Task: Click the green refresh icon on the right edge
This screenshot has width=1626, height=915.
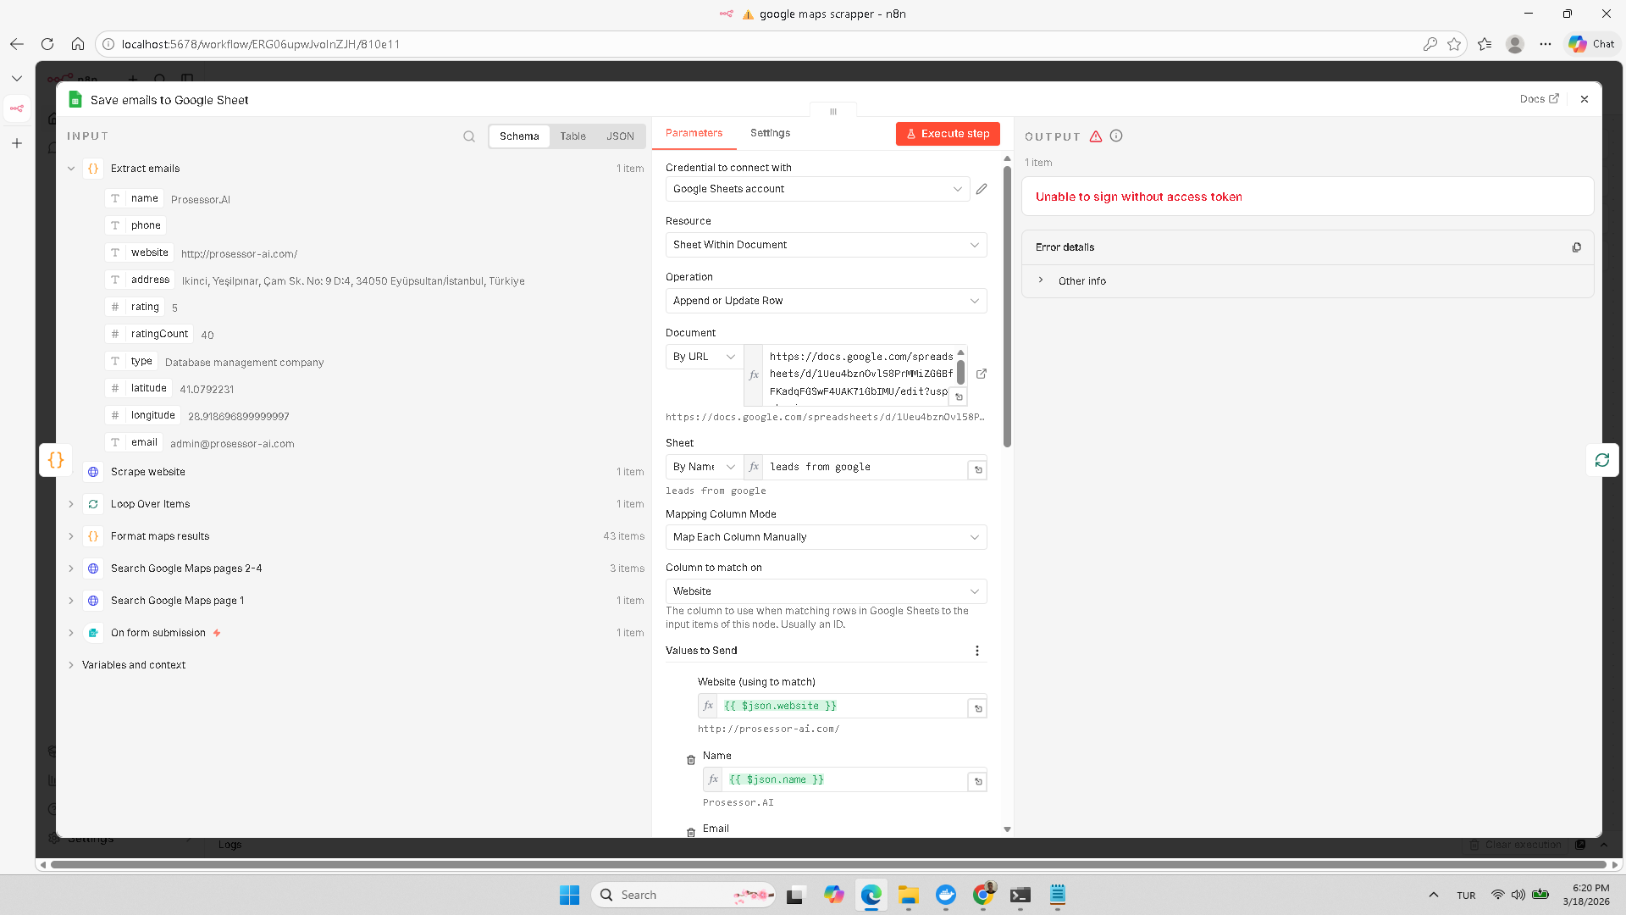Action: pyautogui.click(x=1602, y=460)
